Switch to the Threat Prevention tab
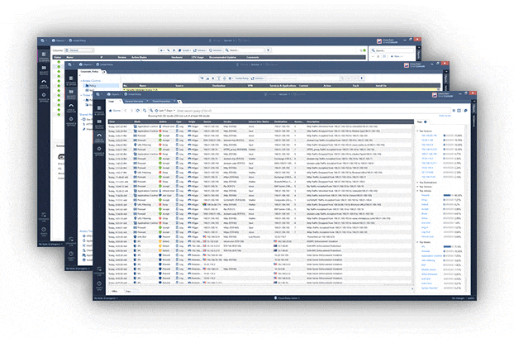 [162, 100]
